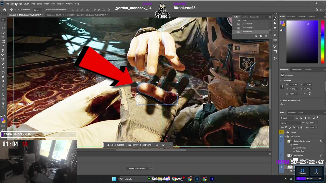The height and width of the screenshot is (183, 326).
Task: Flip the layer vertically in Properties
Action: [310, 94]
